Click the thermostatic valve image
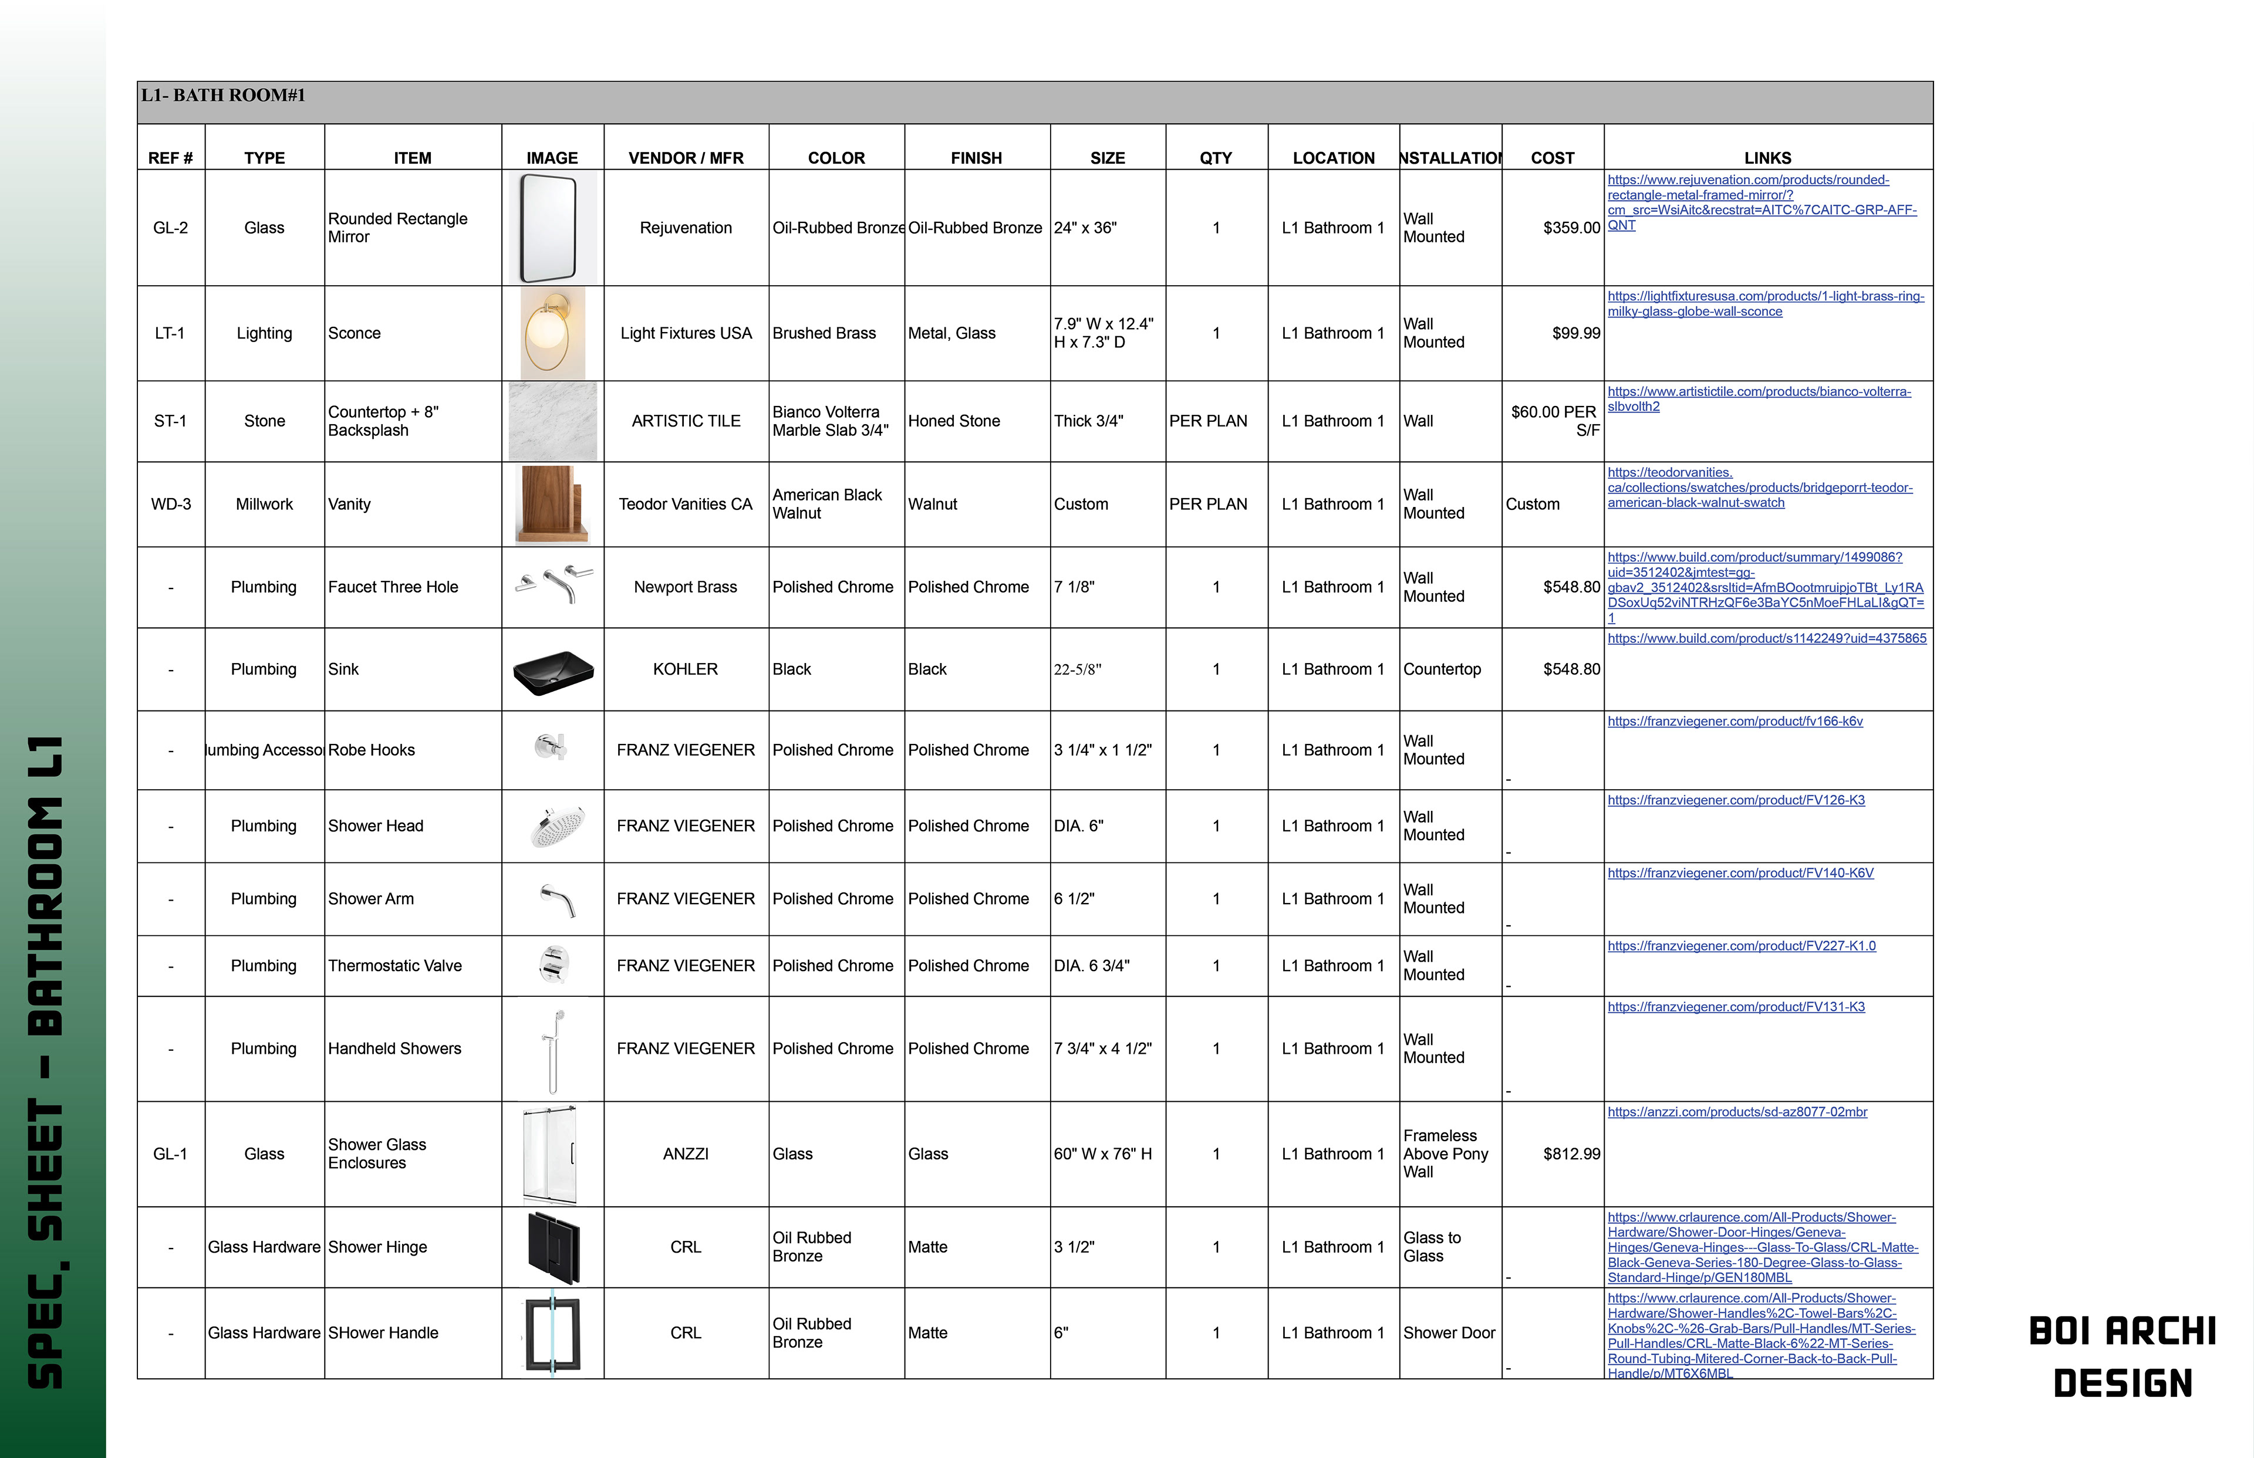This screenshot has width=2254, height=1458. [x=554, y=965]
